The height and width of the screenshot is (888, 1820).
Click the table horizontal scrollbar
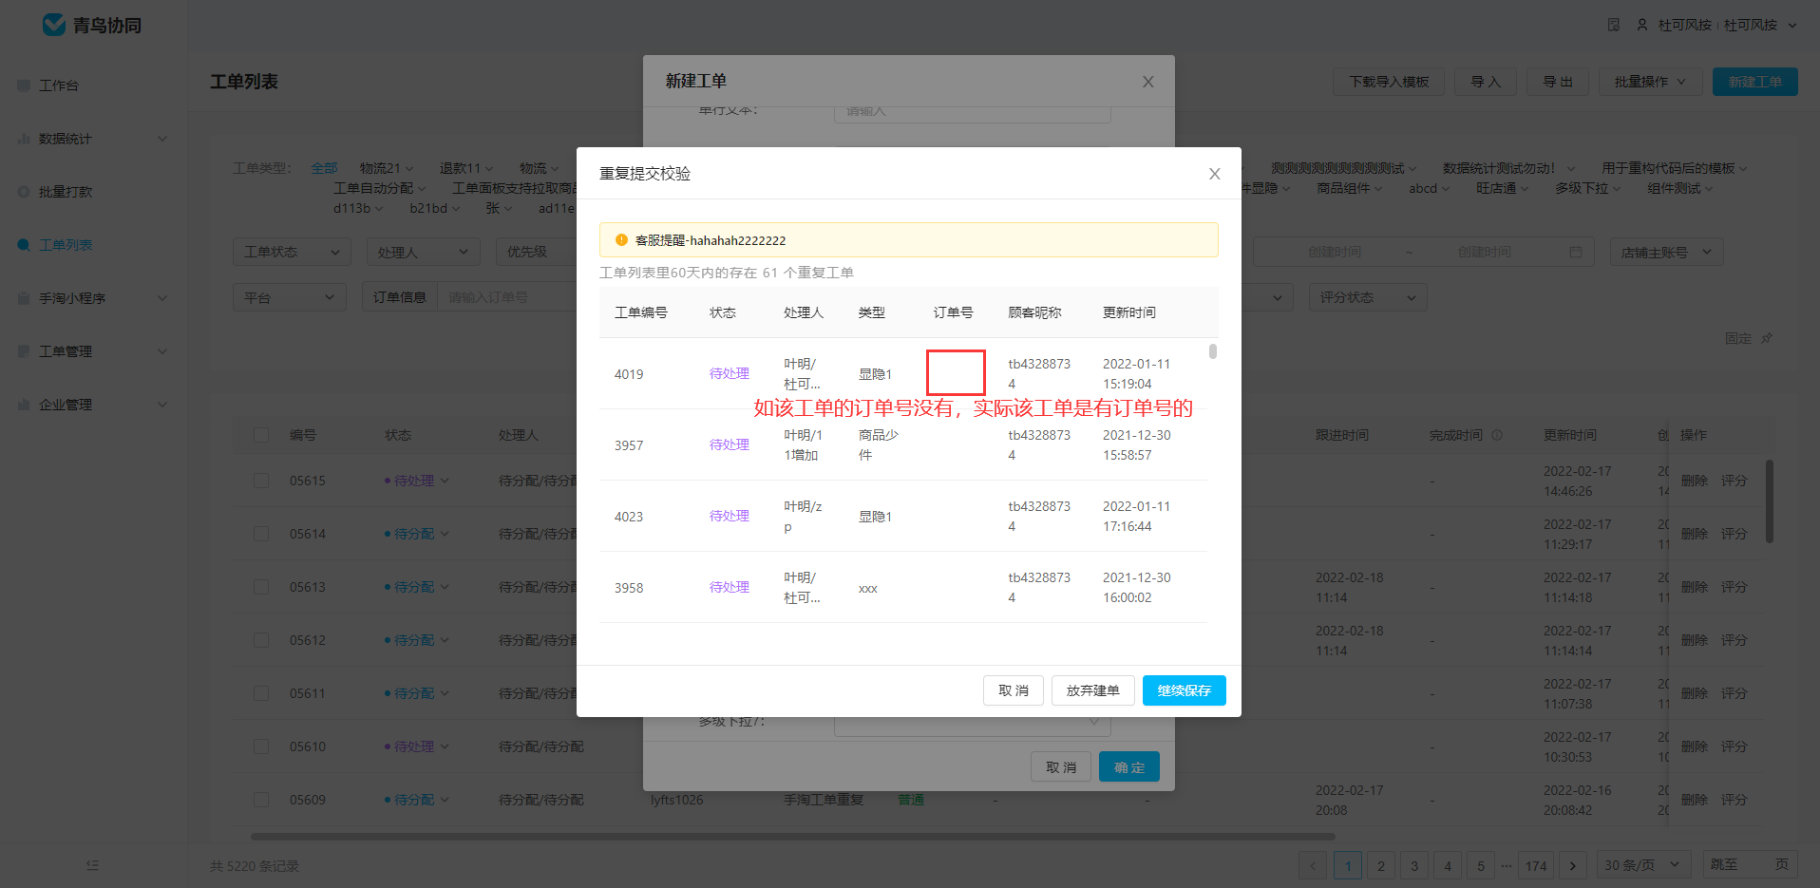point(792,837)
